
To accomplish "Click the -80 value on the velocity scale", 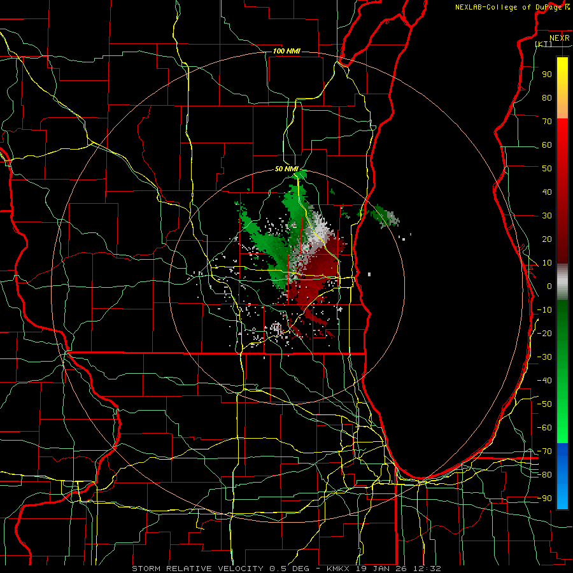I will 544,475.
